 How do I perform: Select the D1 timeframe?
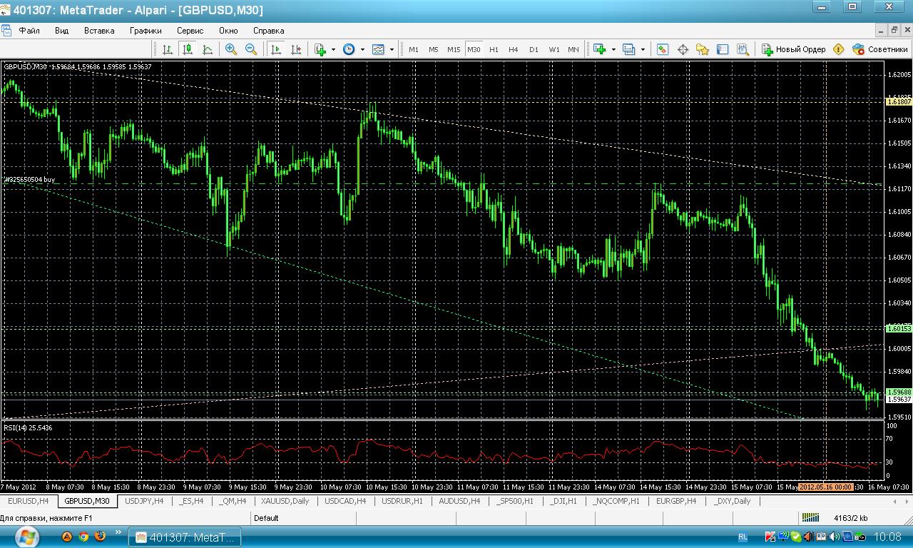534,49
